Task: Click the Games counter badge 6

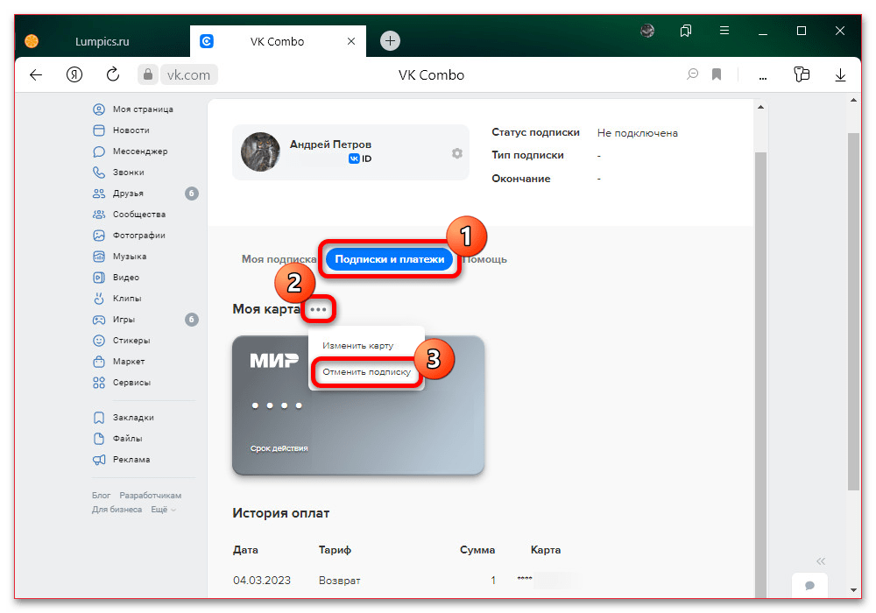Action: coord(192,320)
